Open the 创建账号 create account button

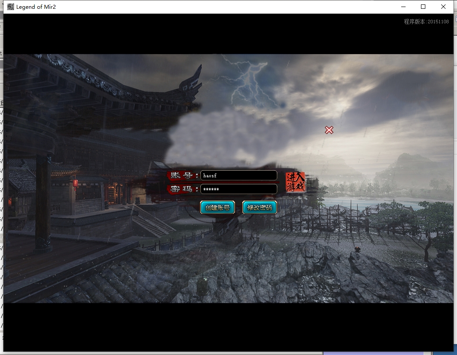pyautogui.click(x=218, y=207)
